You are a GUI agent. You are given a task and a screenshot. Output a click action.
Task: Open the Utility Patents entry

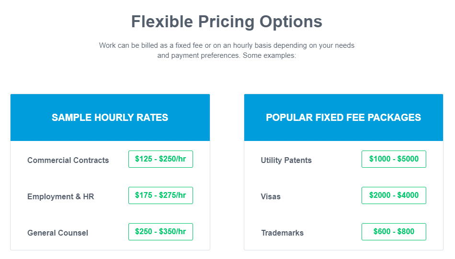coord(286,160)
